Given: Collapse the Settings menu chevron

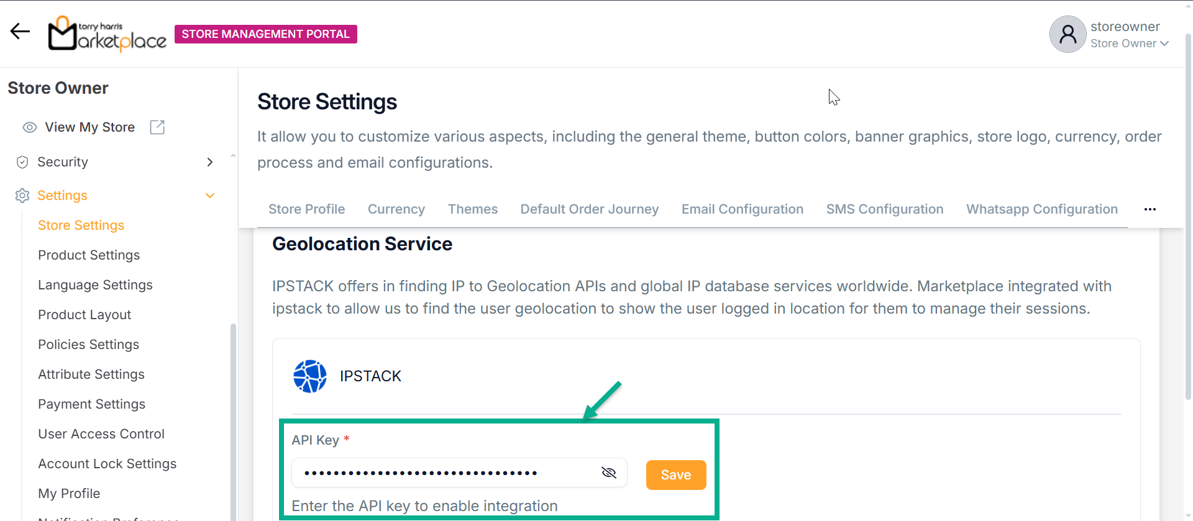Looking at the screenshot, I should tap(210, 196).
